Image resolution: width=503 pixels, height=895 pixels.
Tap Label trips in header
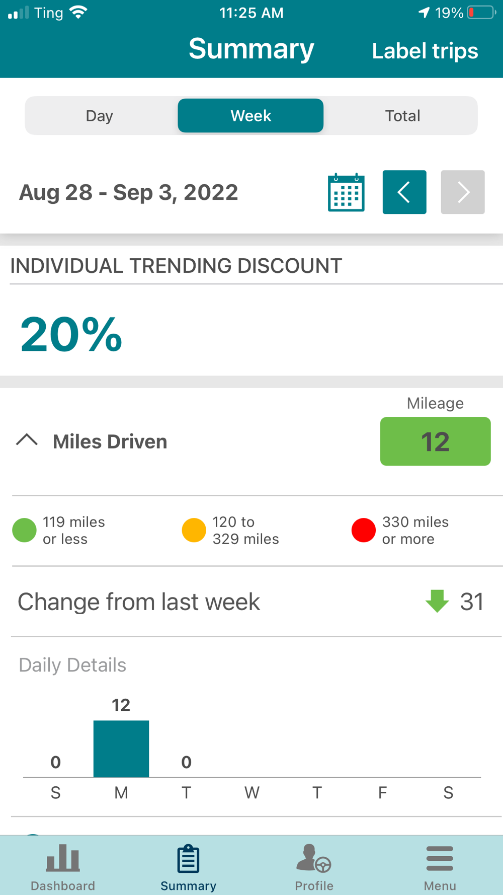(425, 51)
